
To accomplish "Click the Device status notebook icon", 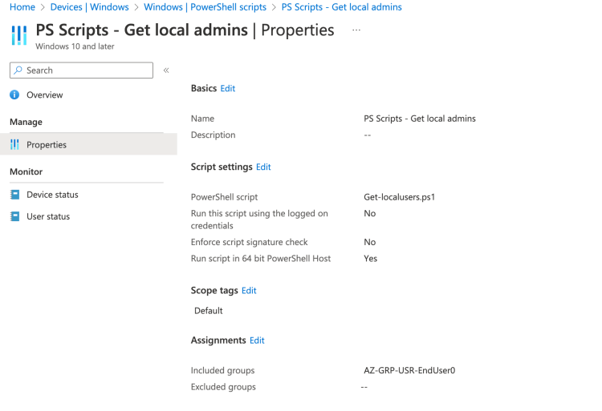I will 14,195.
